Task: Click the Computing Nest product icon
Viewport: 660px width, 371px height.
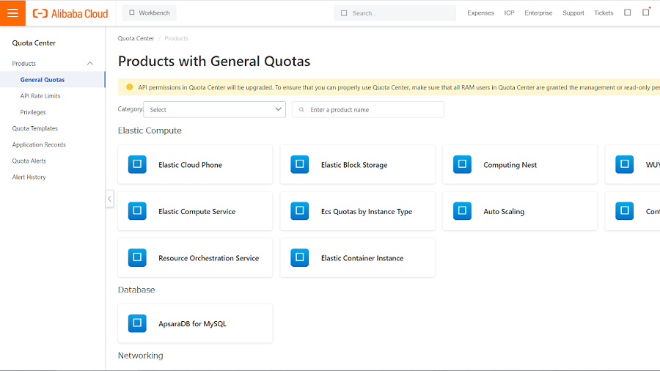Action: 462,164
